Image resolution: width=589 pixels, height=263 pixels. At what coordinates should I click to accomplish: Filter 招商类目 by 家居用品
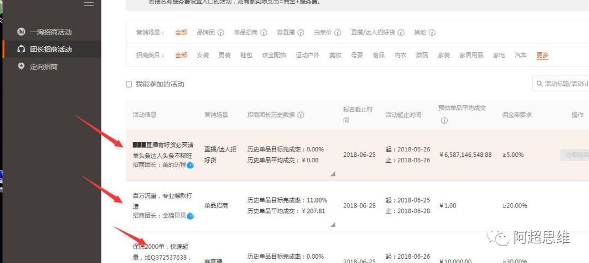471,55
